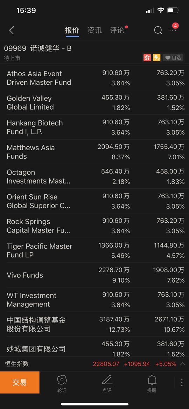Set an alert via 提醒 bell icon

pos(152,383)
